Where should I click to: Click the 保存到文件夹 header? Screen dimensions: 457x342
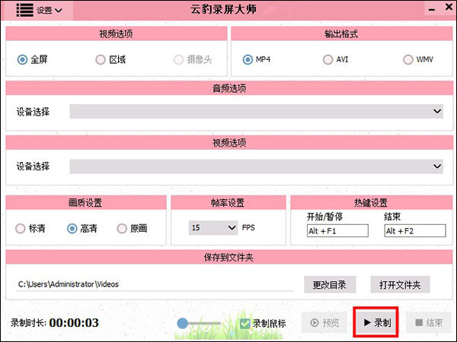tap(229, 257)
